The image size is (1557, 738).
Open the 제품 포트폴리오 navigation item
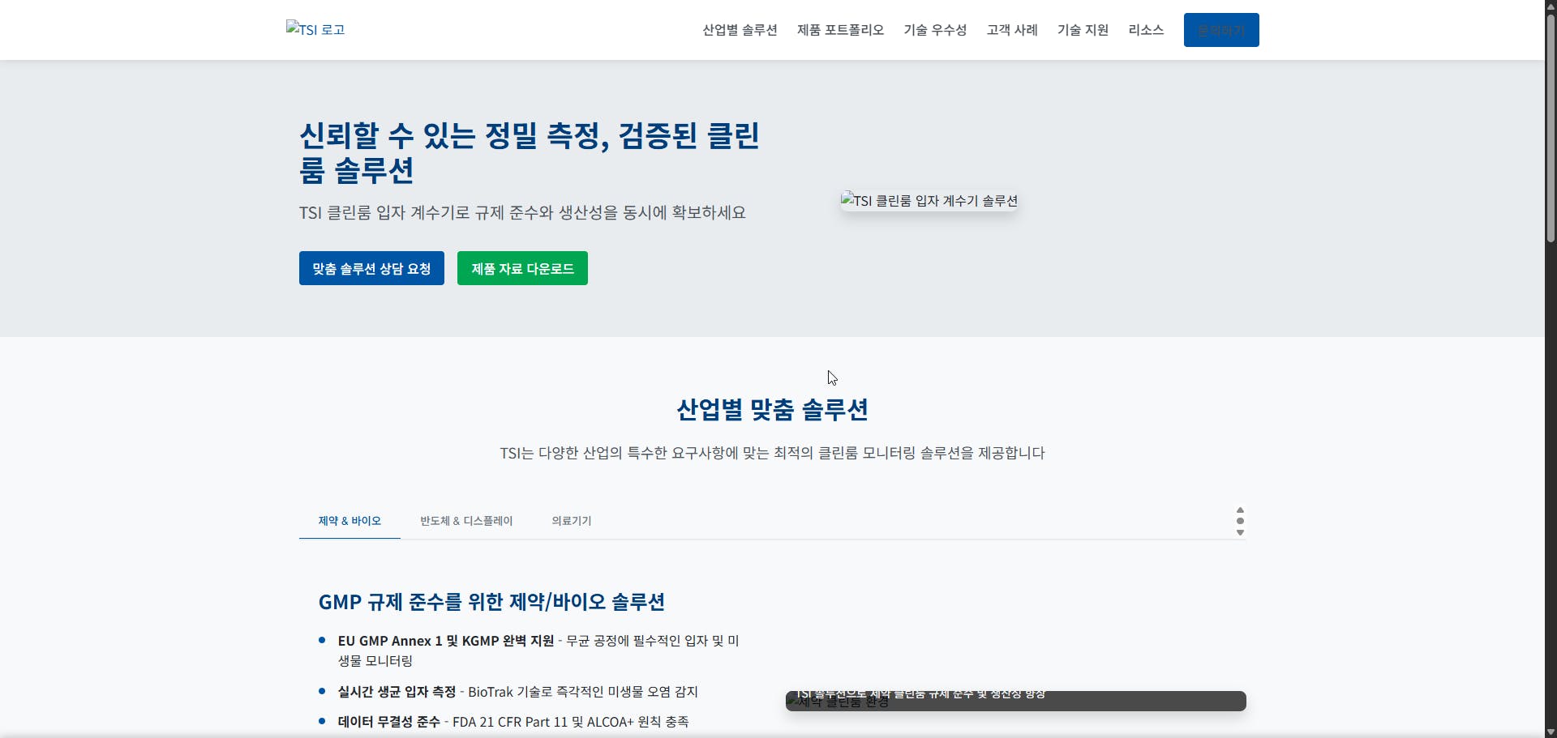click(x=840, y=30)
